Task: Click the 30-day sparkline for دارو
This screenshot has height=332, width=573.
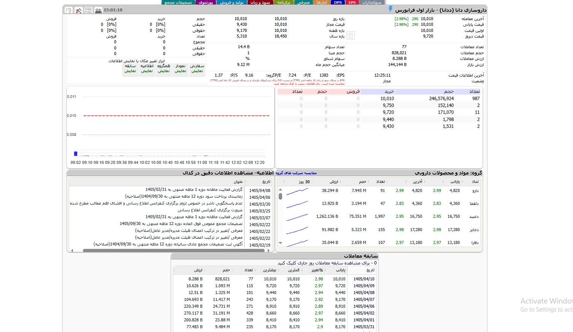Action: (x=297, y=191)
